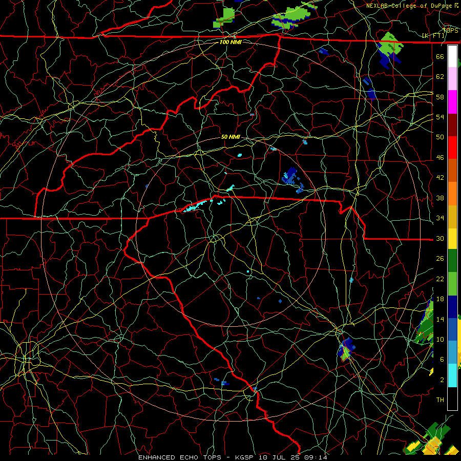
Task: Click the dark red 50 kft legend swatch
Action: (452, 125)
